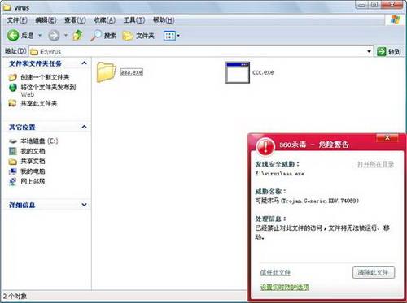The width and height of the screenshot is (407, 303).
Task: Open the View (V) menu
Action: (75, 20)
